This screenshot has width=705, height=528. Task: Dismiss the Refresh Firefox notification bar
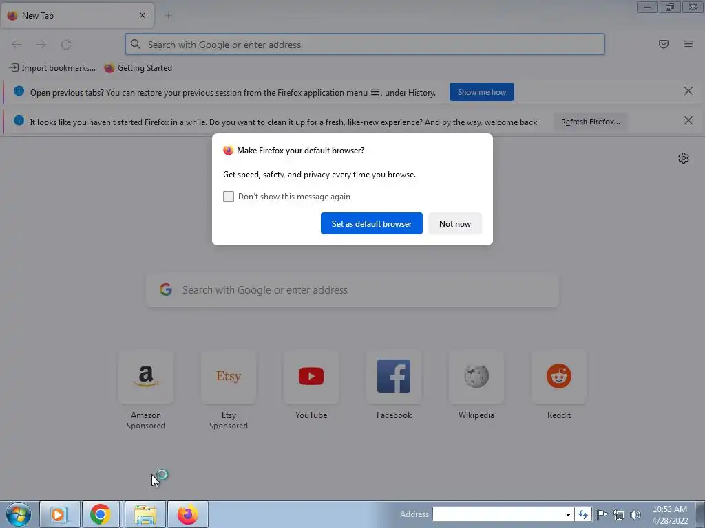point(688,120)
